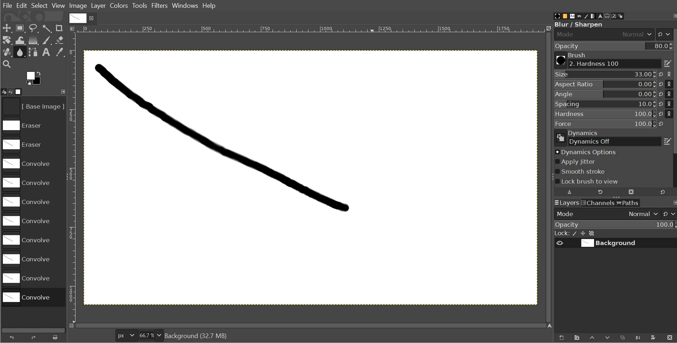Select the Zoom magnifier tool
The image size is (677, 343).
pyautogui.click(x=7, y=64)
